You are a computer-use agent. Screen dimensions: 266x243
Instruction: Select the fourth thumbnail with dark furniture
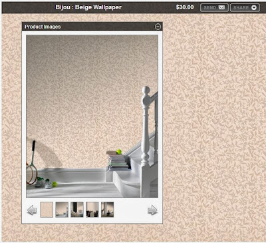tap(92, 210)
